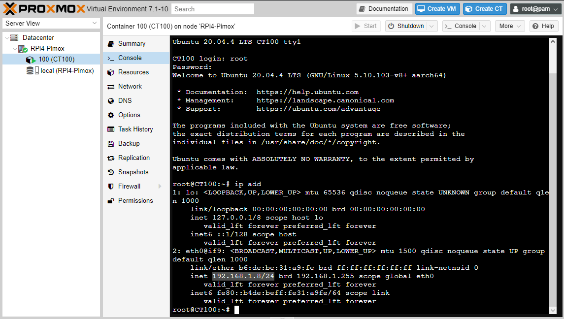
Task: Click inside the Search field
Action: [x=212, y=8]
